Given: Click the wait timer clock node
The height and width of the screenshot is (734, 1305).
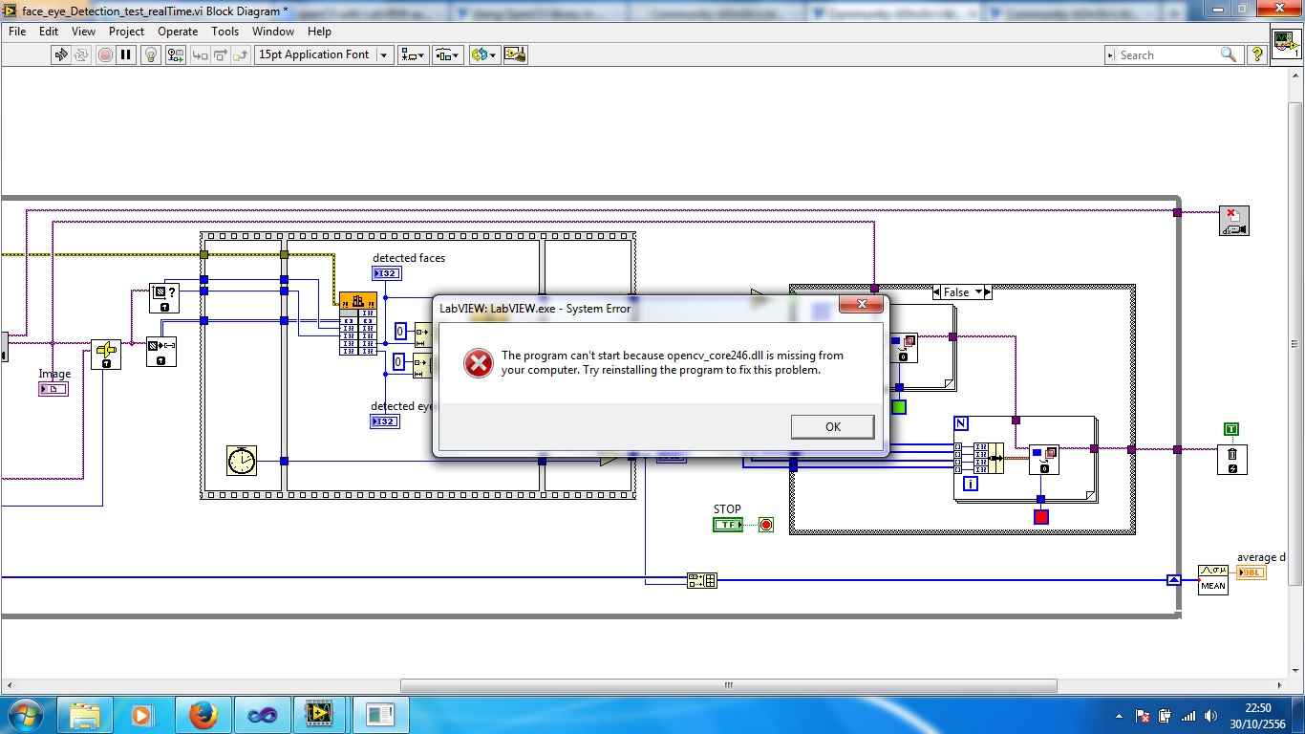Looking at the screenshot, I should tap(242, 461).
